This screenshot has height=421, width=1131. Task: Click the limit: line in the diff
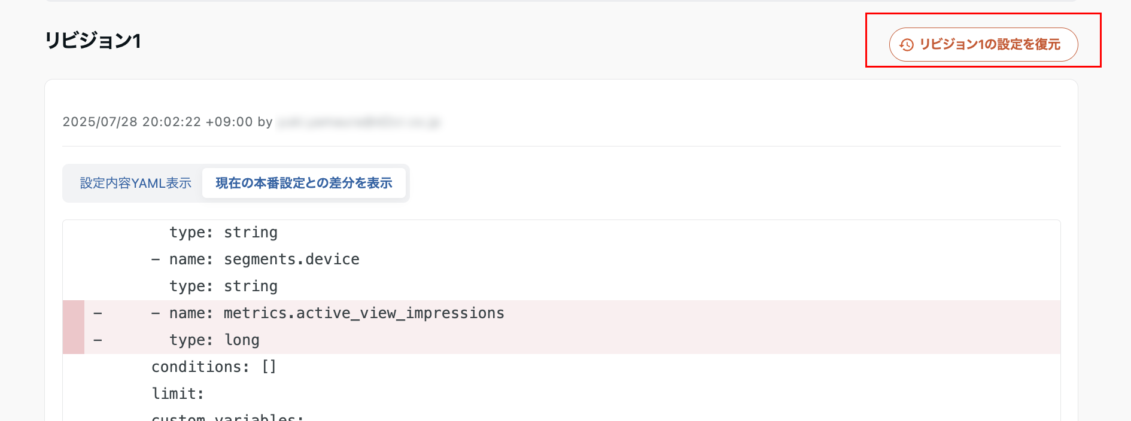(178, 394)
